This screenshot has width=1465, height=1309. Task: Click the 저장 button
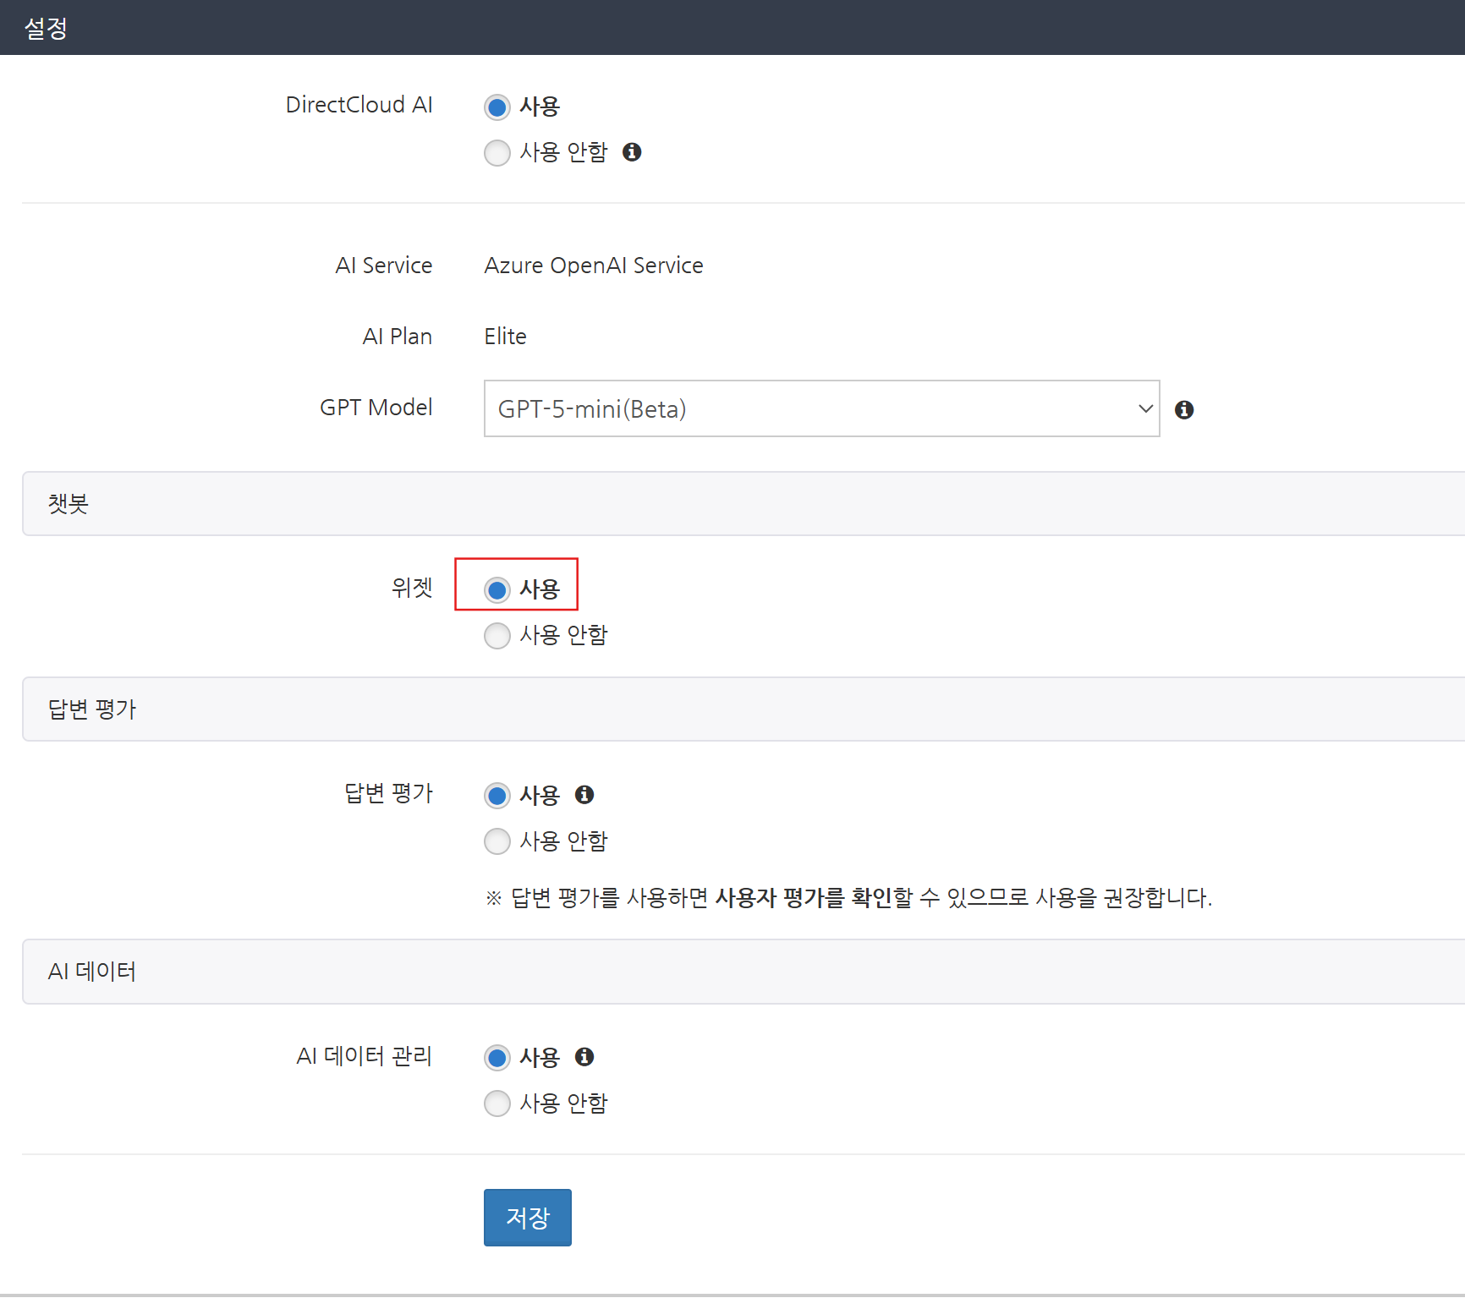pos(527,1218)
